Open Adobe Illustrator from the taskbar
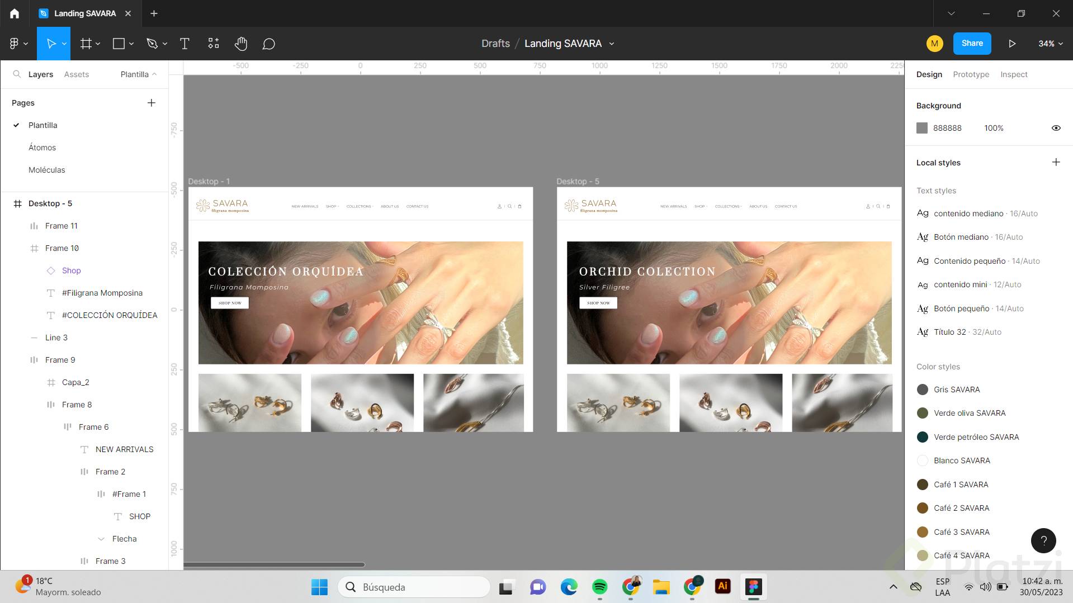 click(x=722, y=586)
